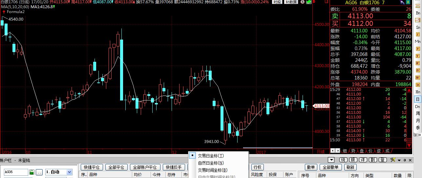Click the 统 account bar button

tap(343, 160)
